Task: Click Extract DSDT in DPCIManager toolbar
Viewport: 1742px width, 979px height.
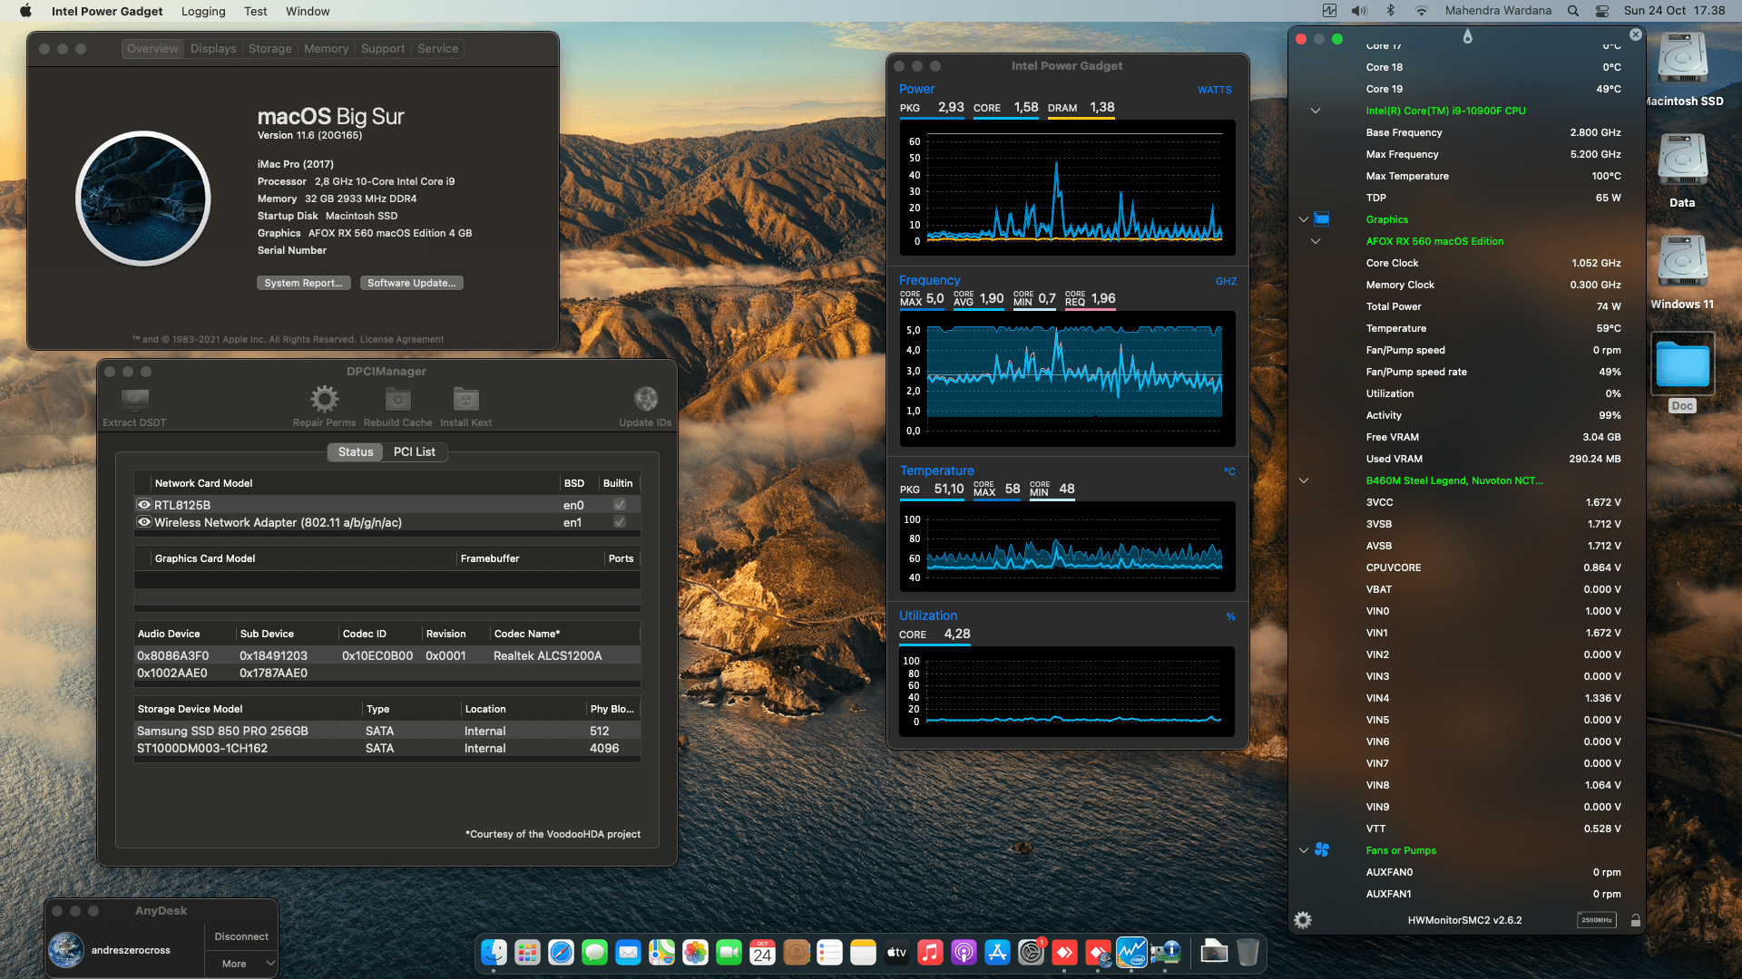Action: click(134, 407)
